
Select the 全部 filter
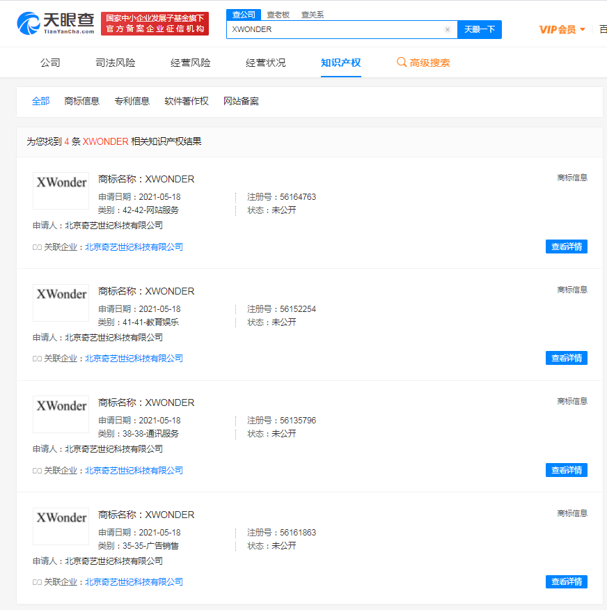point(40,101)
